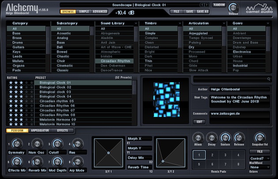This screenshot has width=278, height=179.
Task: Click the Attack envelope knob
Action: click(x=198, y=138)
